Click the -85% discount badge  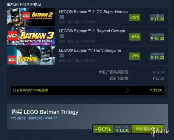(x=135, y=37)
